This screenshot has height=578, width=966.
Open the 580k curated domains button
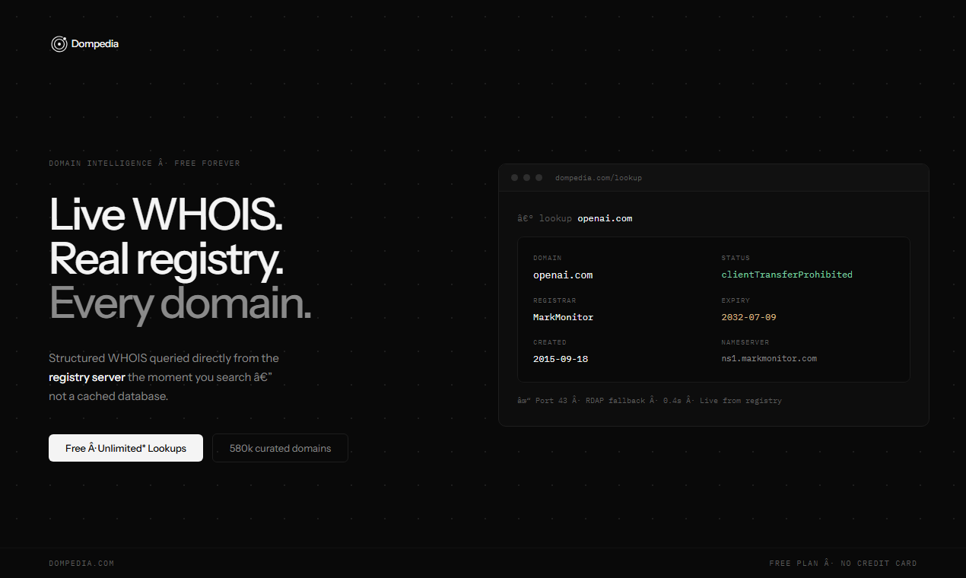280,448
